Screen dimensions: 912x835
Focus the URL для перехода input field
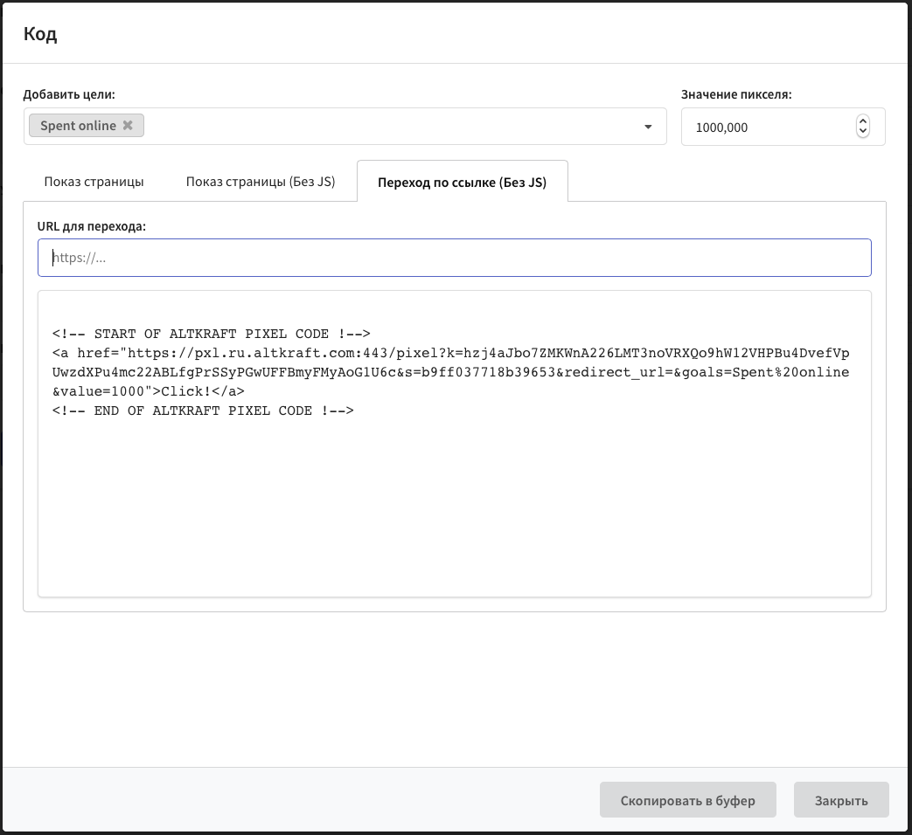(x=455, y=258)
